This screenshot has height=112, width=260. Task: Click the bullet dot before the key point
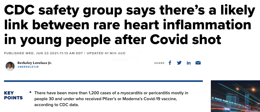pyautogui.click(x=31, y=93)
